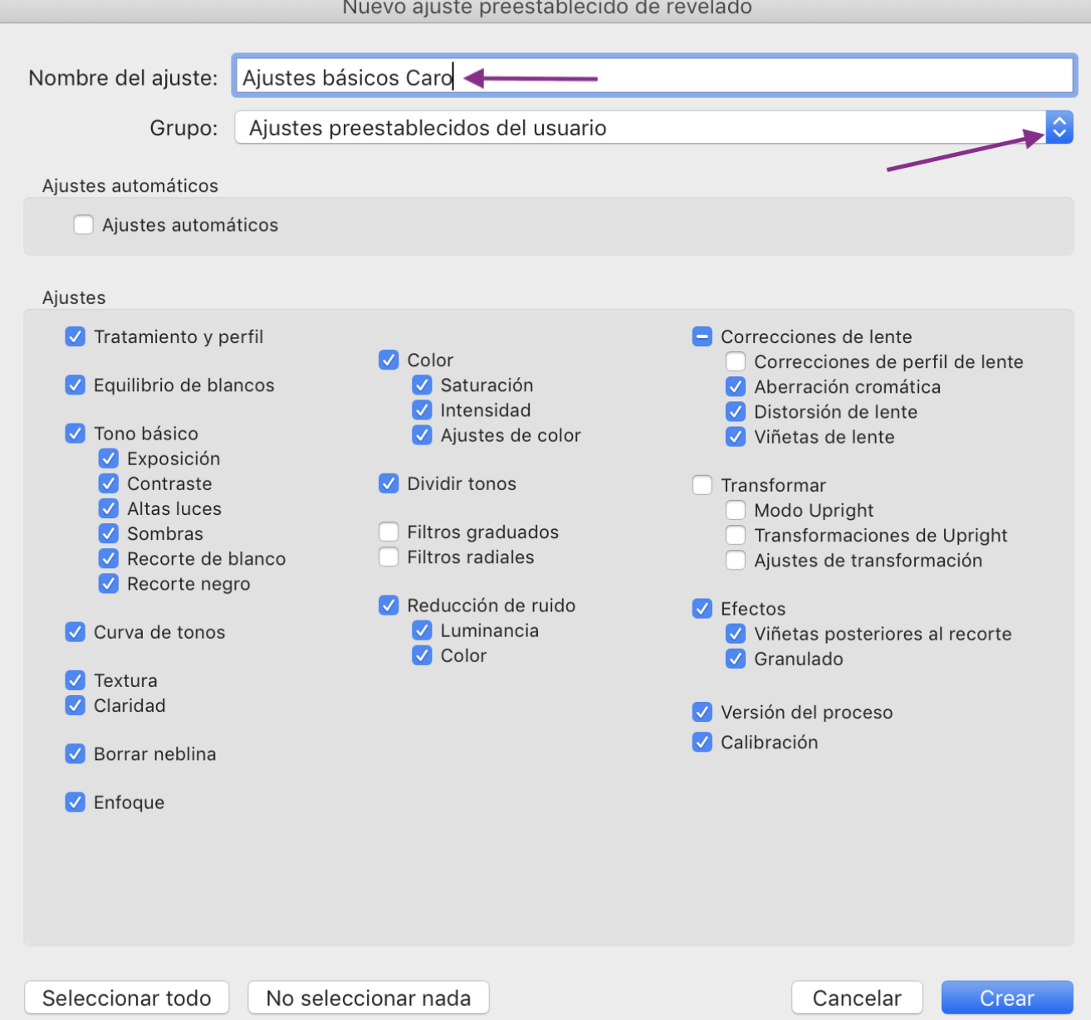Uncheck Borrar neblina checkbox
This screenshot has width=1091, height=1020.
coord(76,753)
